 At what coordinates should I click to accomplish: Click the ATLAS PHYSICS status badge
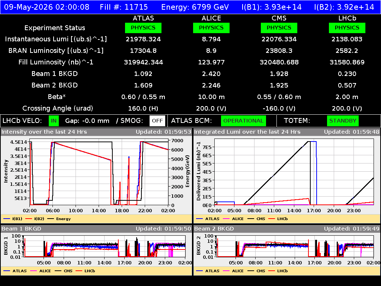[x=143, y=28]
